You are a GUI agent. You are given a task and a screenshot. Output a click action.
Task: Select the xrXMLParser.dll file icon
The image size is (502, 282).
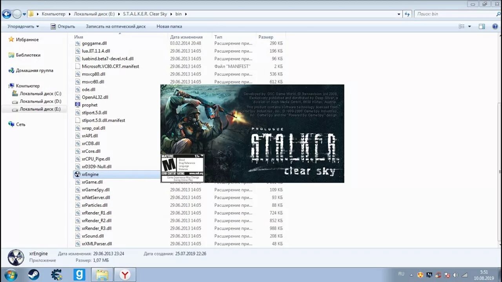[77, 244]
